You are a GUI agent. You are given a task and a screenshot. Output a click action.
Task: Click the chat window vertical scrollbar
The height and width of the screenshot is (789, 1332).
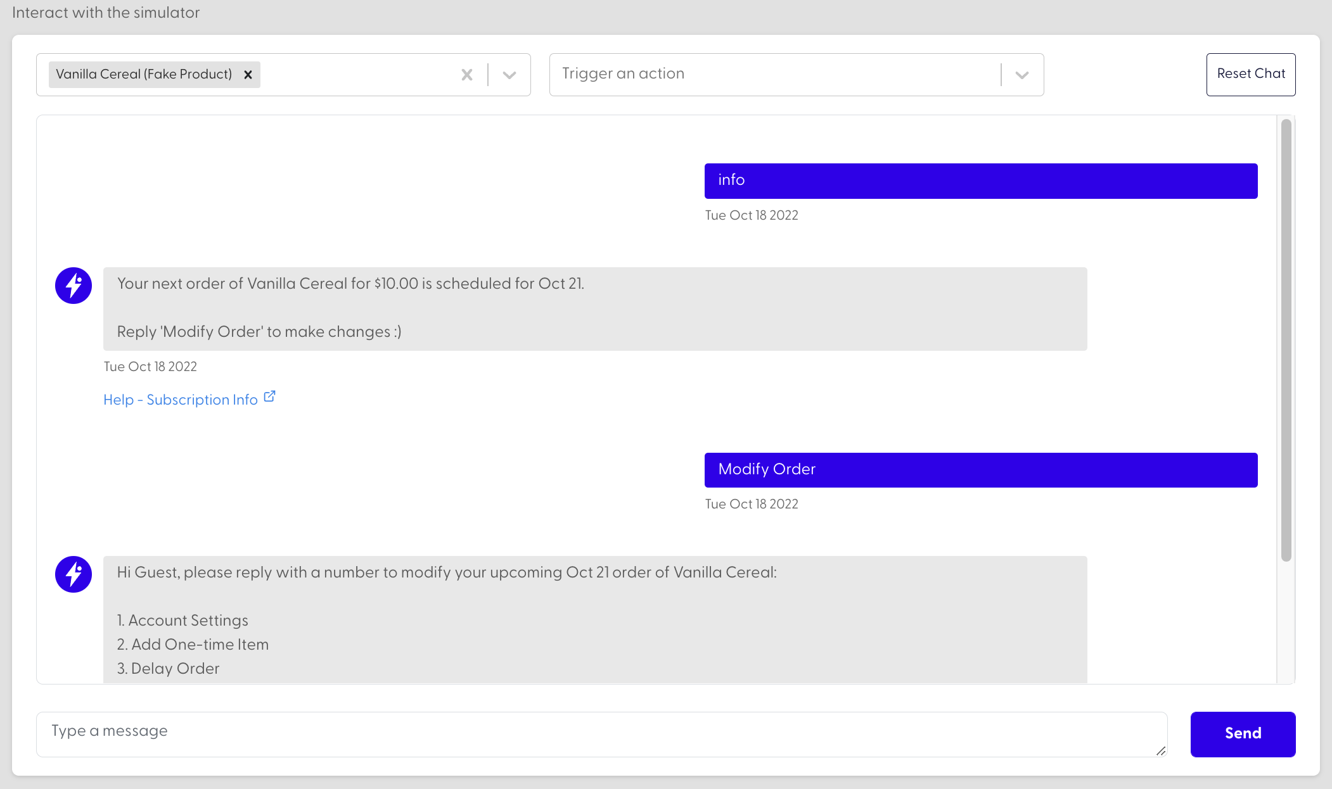pyautogui.click(x=1286, y=340)
